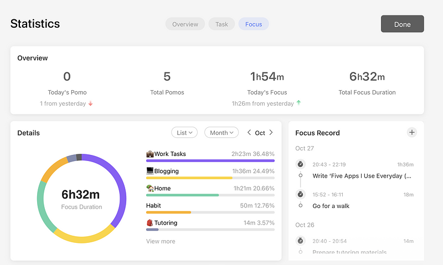
Task: Click the green up arrow under Today's Focus
Action: tap(298, 103)
